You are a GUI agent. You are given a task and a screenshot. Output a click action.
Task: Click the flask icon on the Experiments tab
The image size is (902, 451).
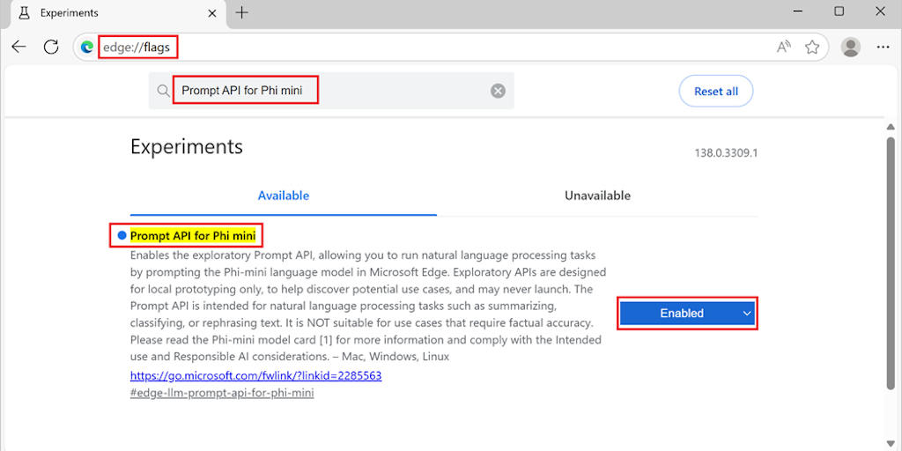coord(24,12)
